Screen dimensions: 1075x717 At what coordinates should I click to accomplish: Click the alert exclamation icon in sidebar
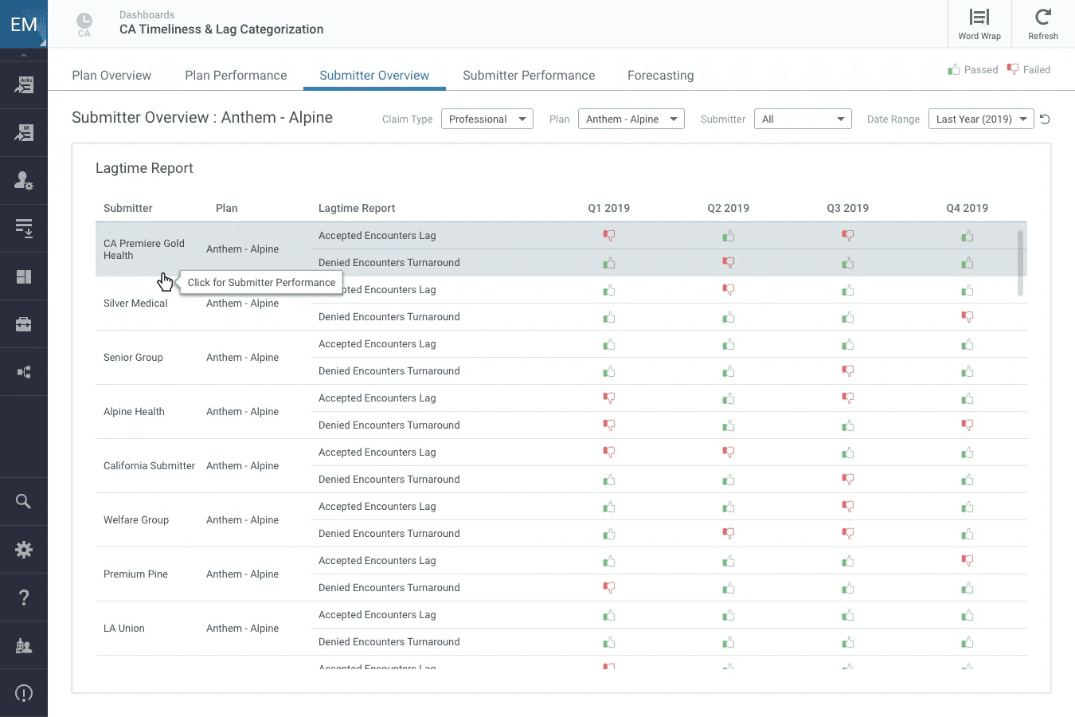pyautogui.click(x=24, y=693)
